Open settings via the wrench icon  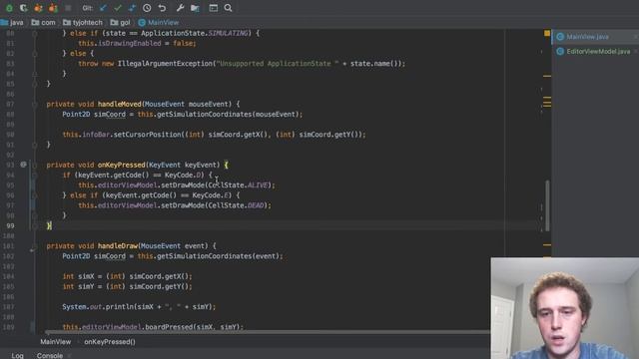[x=180, y=8]
